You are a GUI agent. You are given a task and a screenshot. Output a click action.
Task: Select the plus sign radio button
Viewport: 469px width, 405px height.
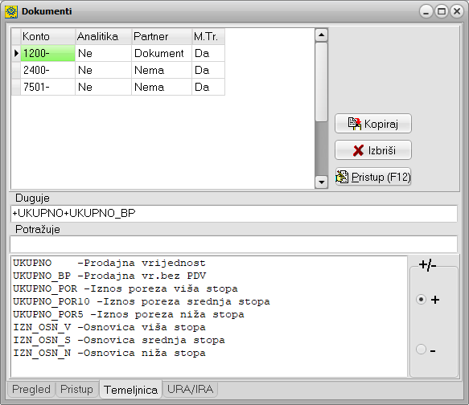[422, 299]
